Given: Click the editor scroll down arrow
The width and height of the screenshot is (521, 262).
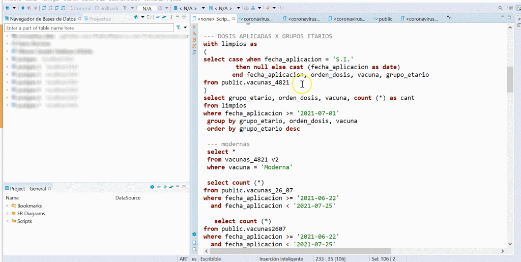Looking at the screenshot, I should pos(510,244).
